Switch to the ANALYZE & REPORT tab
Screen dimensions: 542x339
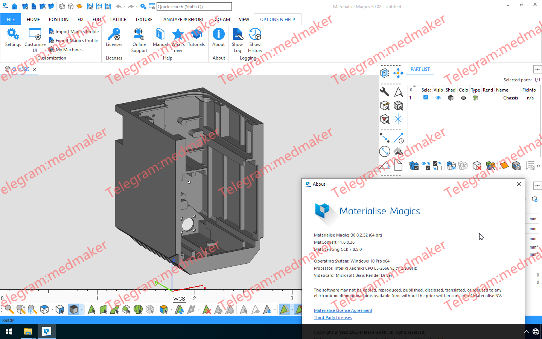click(x=183, y=19)
